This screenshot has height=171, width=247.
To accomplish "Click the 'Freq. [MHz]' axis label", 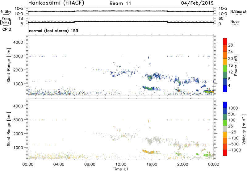I will point(6,21).
